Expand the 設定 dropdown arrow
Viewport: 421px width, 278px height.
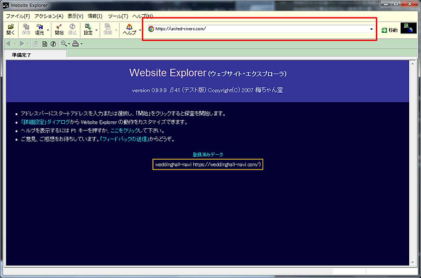(97, 30)
